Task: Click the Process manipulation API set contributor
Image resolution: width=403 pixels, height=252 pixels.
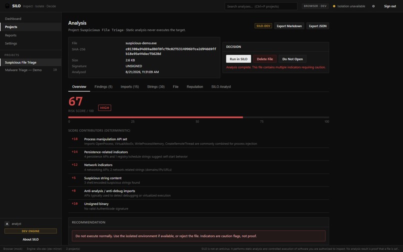Action: pos(198,141)
